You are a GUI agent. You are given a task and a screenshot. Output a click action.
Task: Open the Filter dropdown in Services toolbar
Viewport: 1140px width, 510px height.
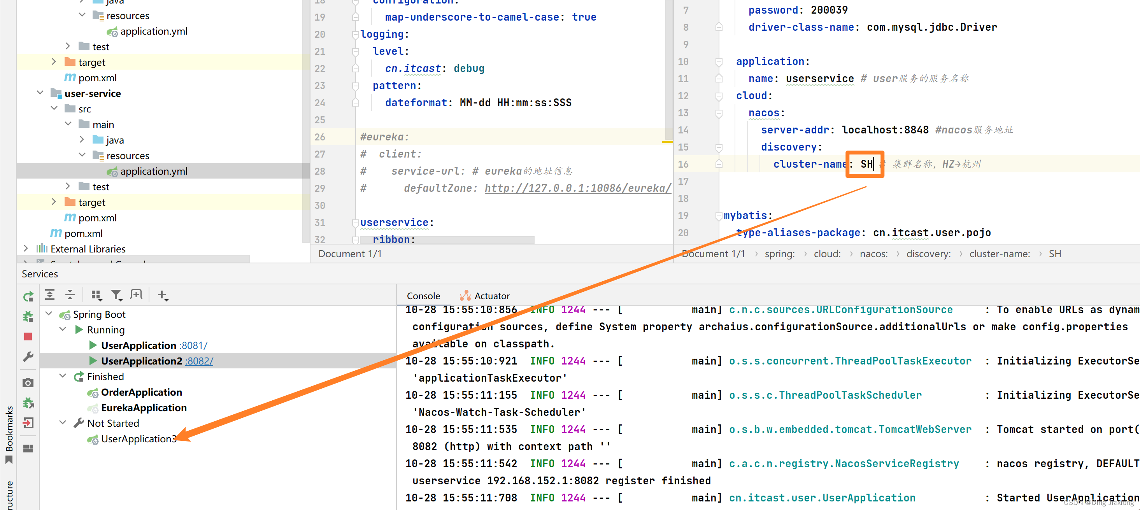pyautogui.click(x=116, y=295)
